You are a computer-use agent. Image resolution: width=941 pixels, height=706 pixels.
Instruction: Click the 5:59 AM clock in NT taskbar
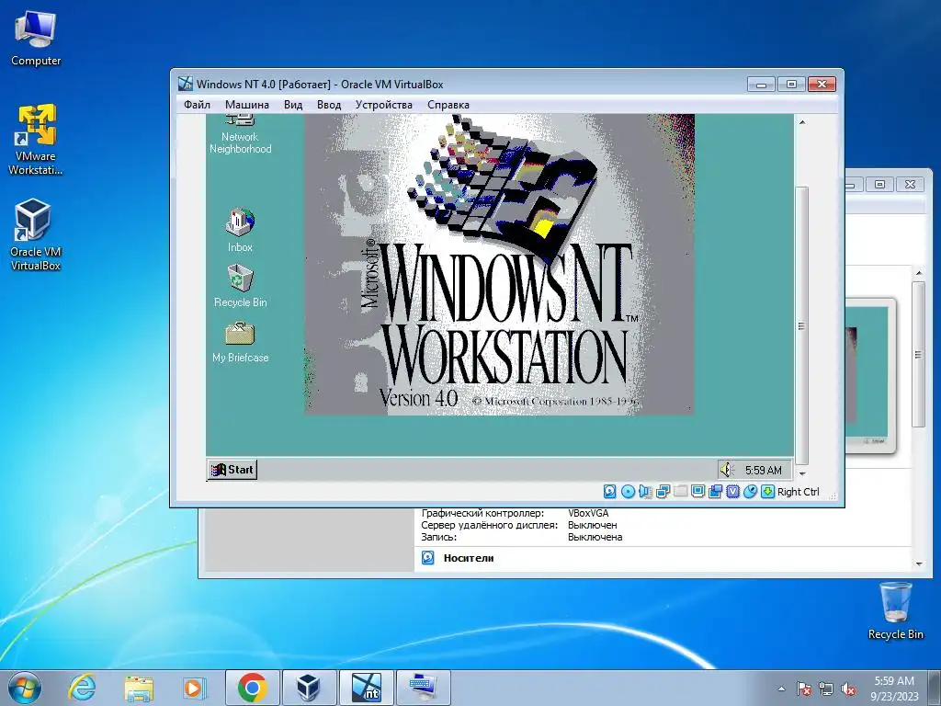click(764, 470)
